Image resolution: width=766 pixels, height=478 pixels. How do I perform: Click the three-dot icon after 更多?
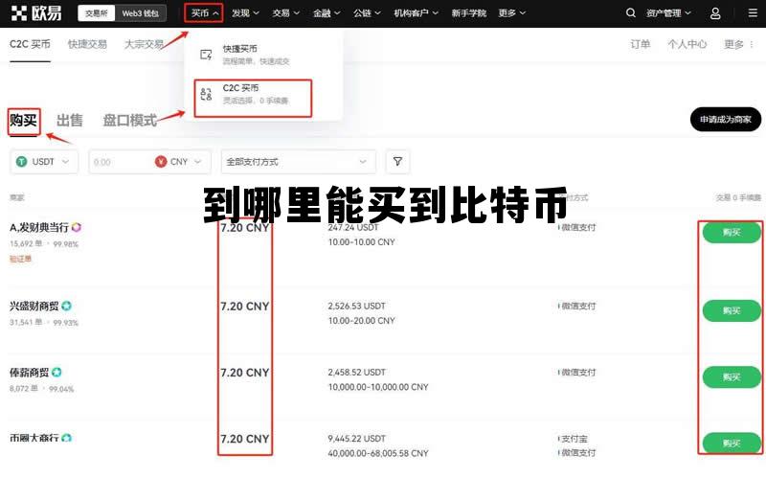point(752,44)
